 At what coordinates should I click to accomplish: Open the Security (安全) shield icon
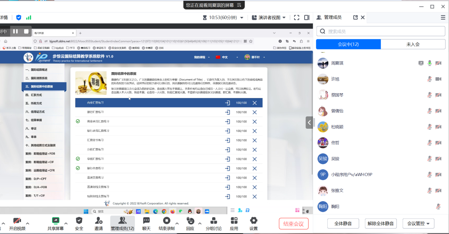tap(79, 221)
